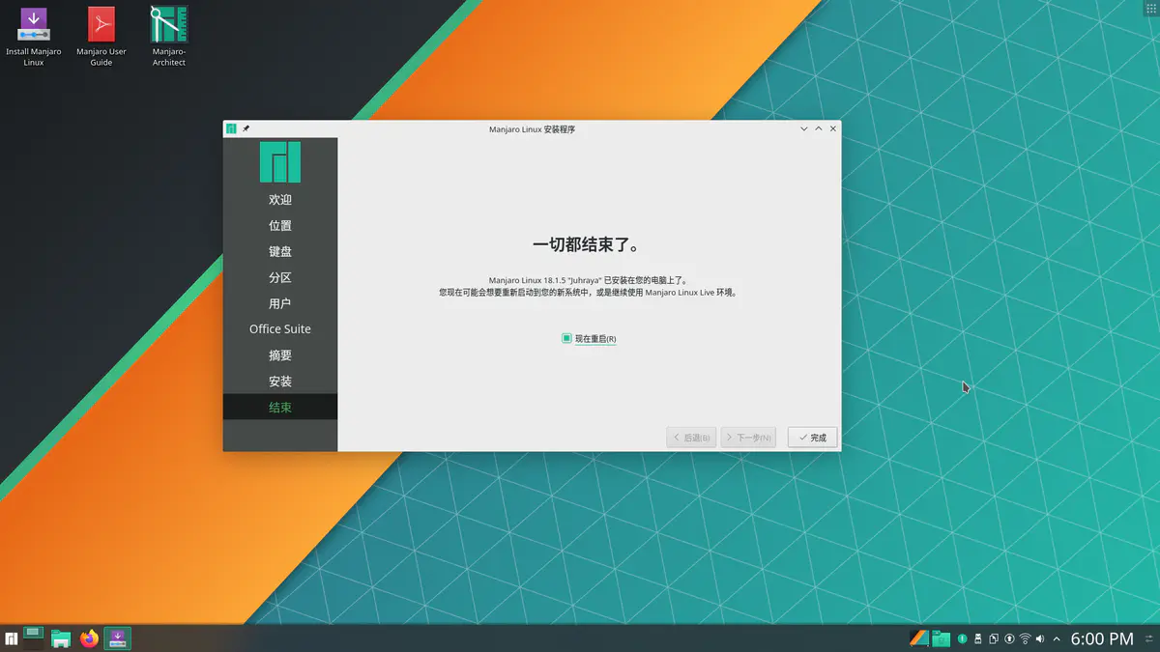Open the Install Manjaro Linux desktop icon
The width and height of the screenshot is (1160, 652).
coord(34,37)
